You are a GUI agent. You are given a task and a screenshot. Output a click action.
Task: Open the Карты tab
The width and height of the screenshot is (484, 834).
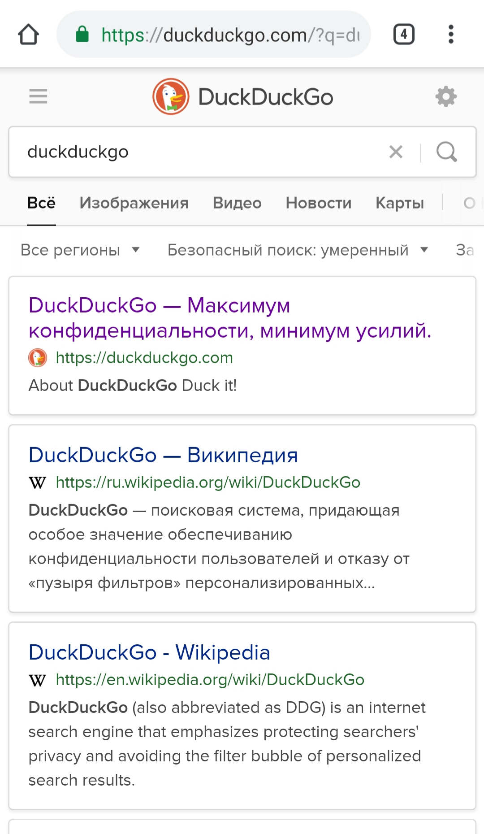[400, 203]
